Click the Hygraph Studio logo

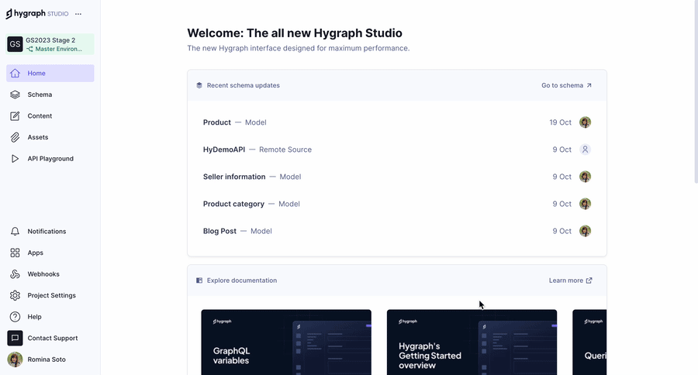36,14
